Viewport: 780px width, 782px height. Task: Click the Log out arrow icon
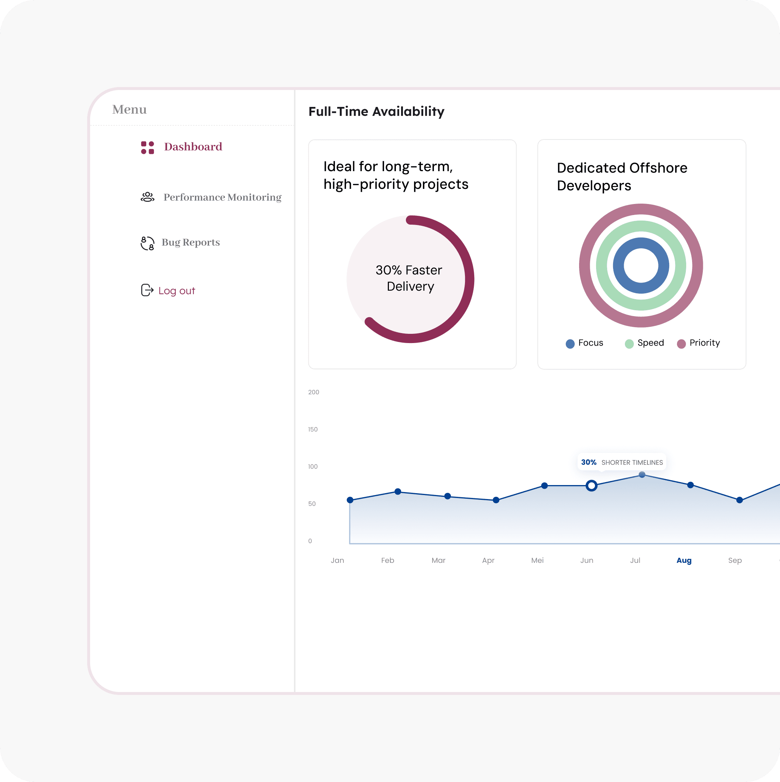[147, 290]
